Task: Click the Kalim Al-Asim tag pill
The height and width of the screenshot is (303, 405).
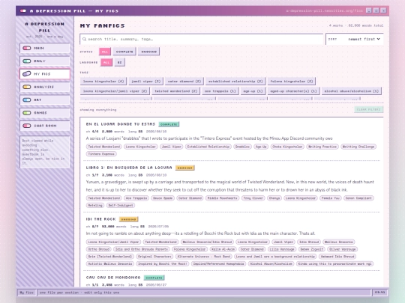Action: click(x=223, y=249)
